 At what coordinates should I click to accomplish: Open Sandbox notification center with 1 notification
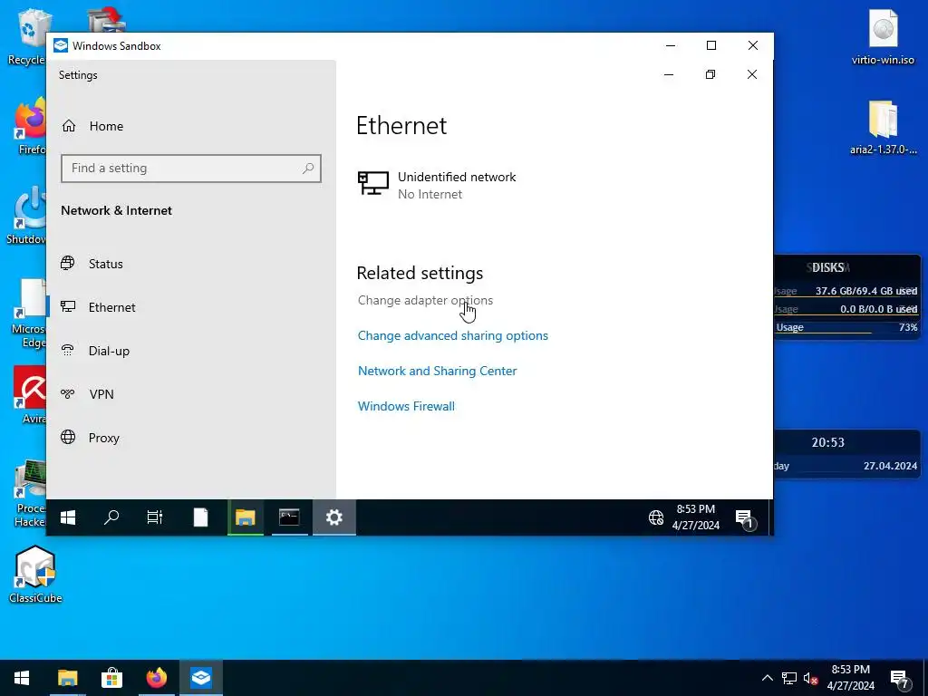(x=745, y=518)
